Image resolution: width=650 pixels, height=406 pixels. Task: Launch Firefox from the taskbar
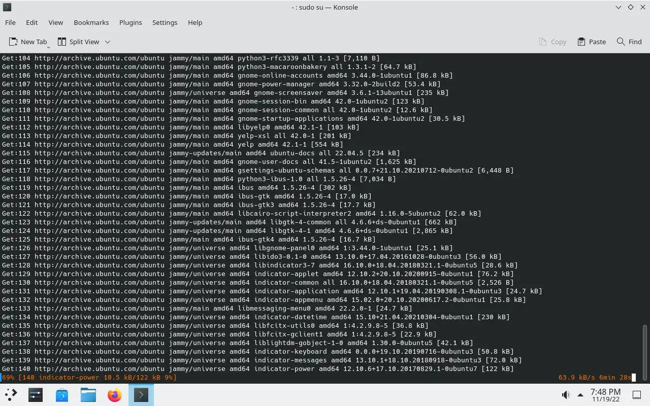point(114,394)
